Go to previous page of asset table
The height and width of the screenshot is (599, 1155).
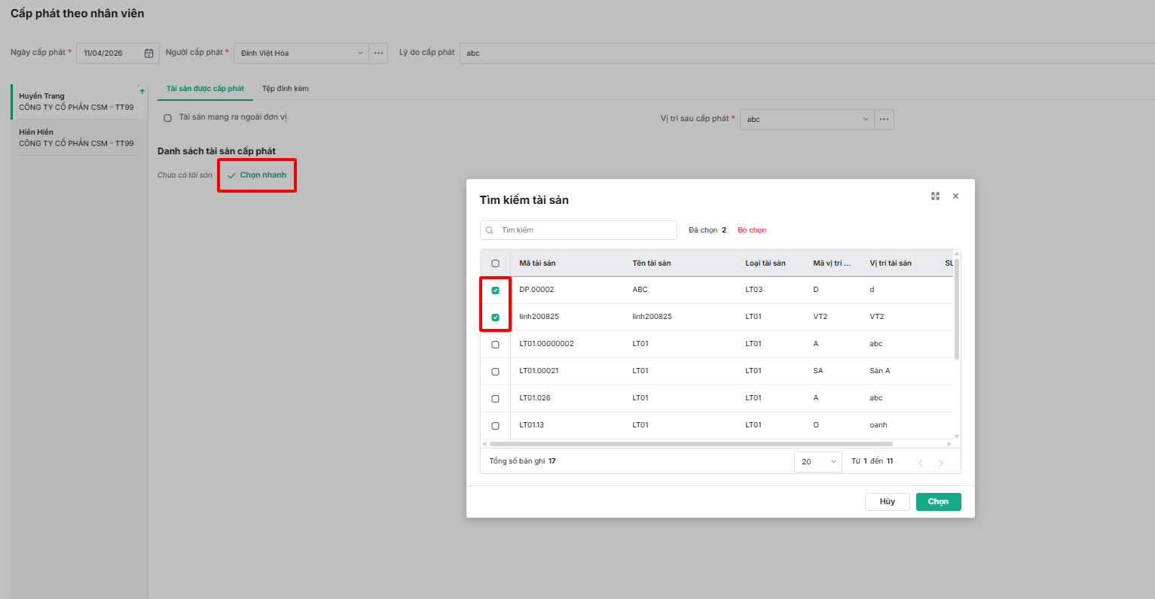coord(921,463)
